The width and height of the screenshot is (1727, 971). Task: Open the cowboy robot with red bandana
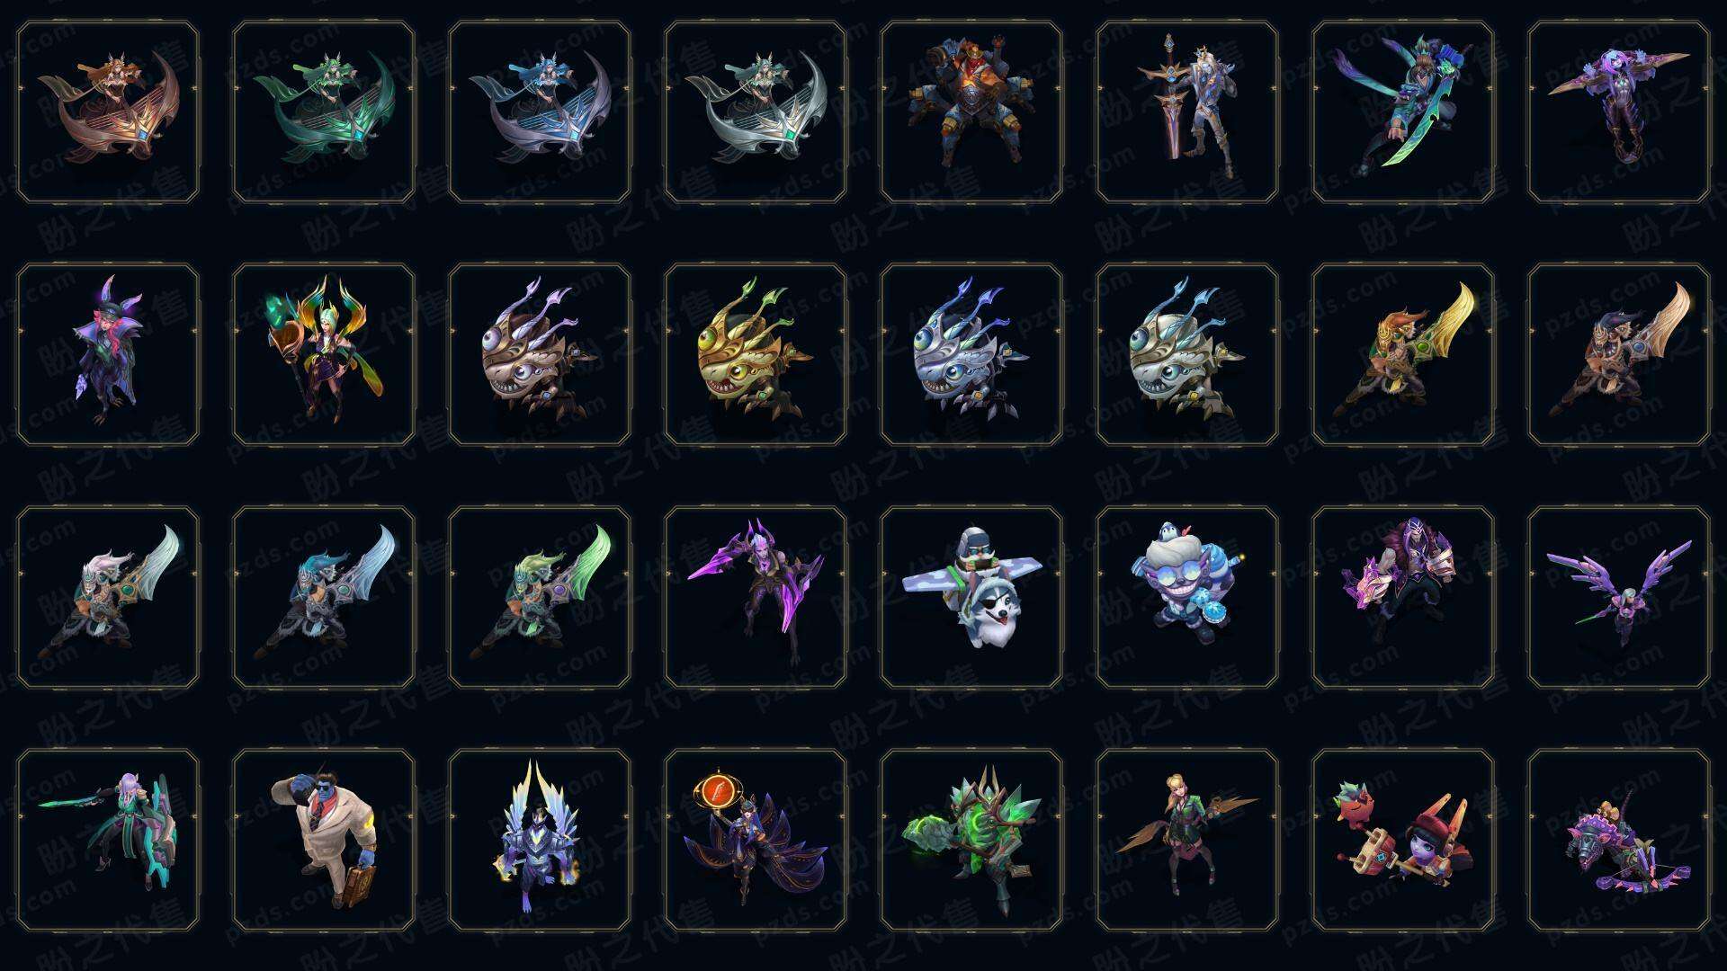971,111
